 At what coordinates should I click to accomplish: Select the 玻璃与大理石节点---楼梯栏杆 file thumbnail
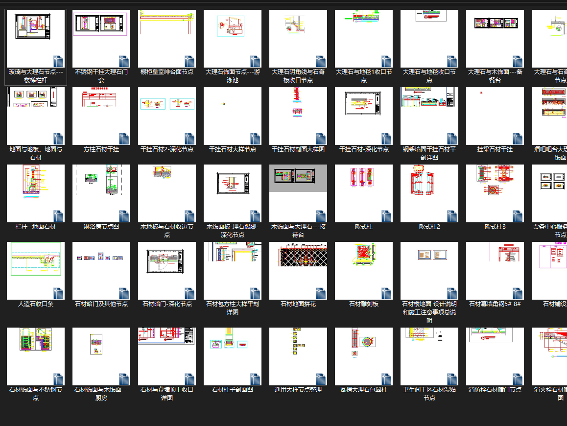(35, 39)
